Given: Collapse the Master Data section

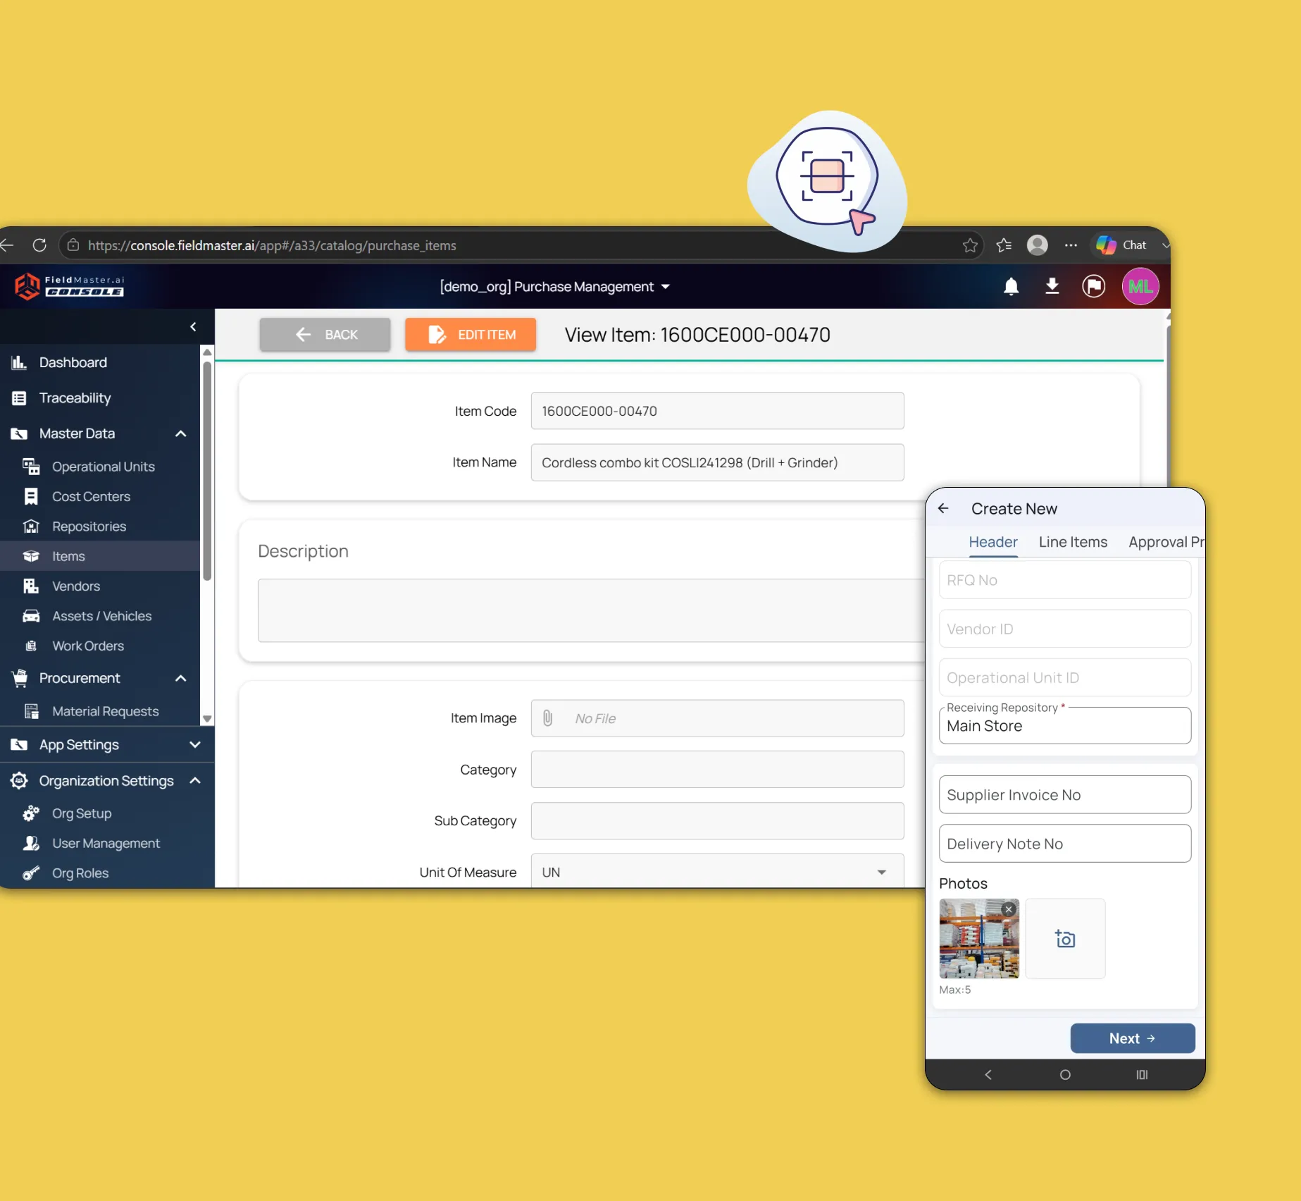Looking at the screenshot, I should tap(180, 433).
